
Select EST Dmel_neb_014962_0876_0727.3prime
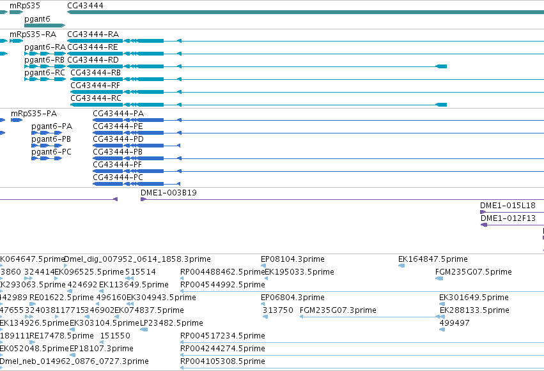click(74, 362)
